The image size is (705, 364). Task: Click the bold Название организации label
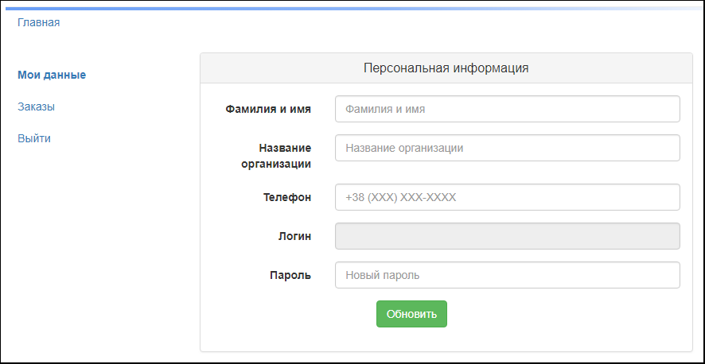click(x=276, y=156)
